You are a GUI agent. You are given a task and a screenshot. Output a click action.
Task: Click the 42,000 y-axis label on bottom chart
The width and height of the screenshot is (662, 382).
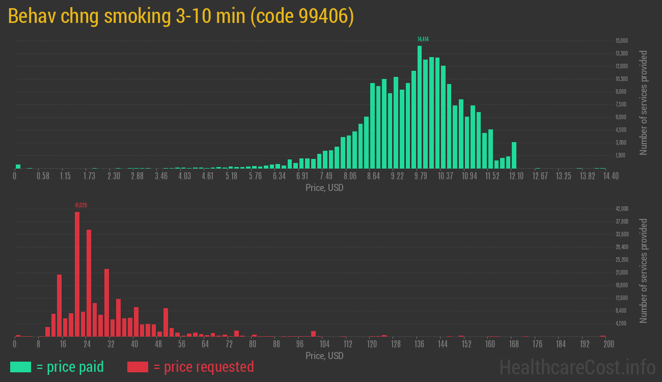[x=621, y=209]
